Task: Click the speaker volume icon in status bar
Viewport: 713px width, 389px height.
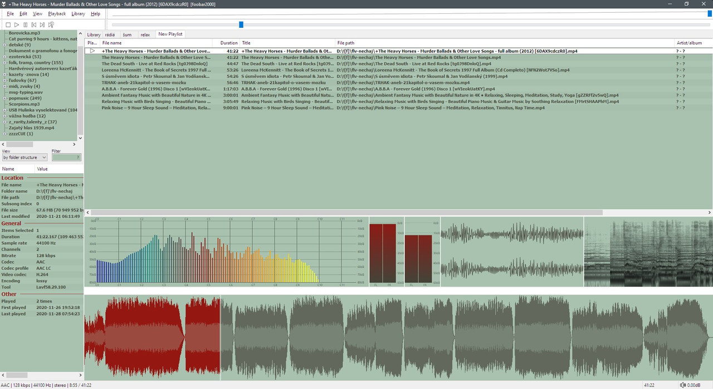Action: point(682,385)
